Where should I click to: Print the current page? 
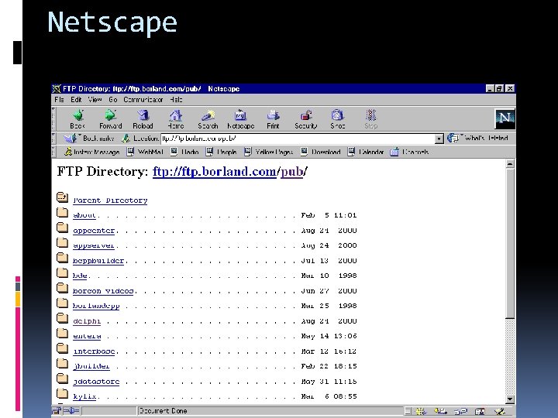pyautogui.click(x=273, y=119)
